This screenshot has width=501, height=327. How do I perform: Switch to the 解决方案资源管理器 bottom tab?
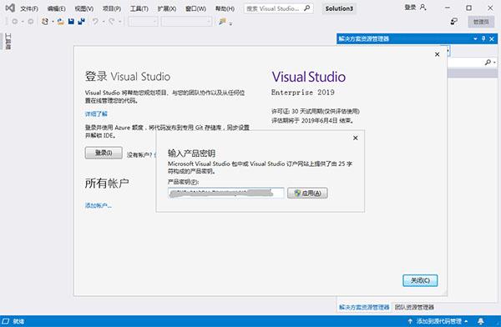(364, 307)
